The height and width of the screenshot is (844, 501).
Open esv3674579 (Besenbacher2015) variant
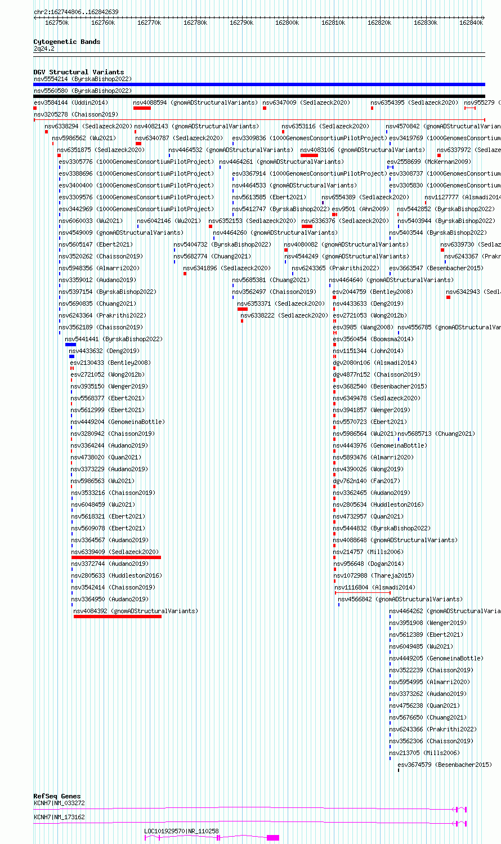445,765
